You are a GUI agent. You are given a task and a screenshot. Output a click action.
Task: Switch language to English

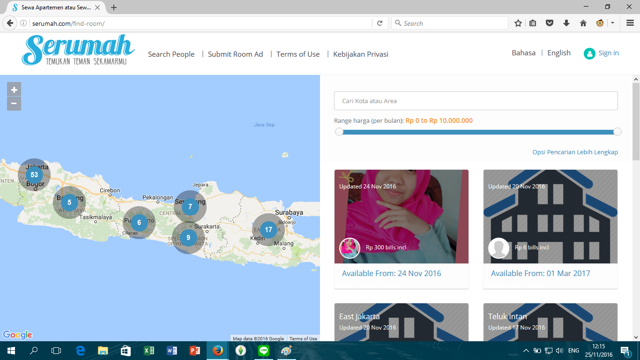pos(559,52)
